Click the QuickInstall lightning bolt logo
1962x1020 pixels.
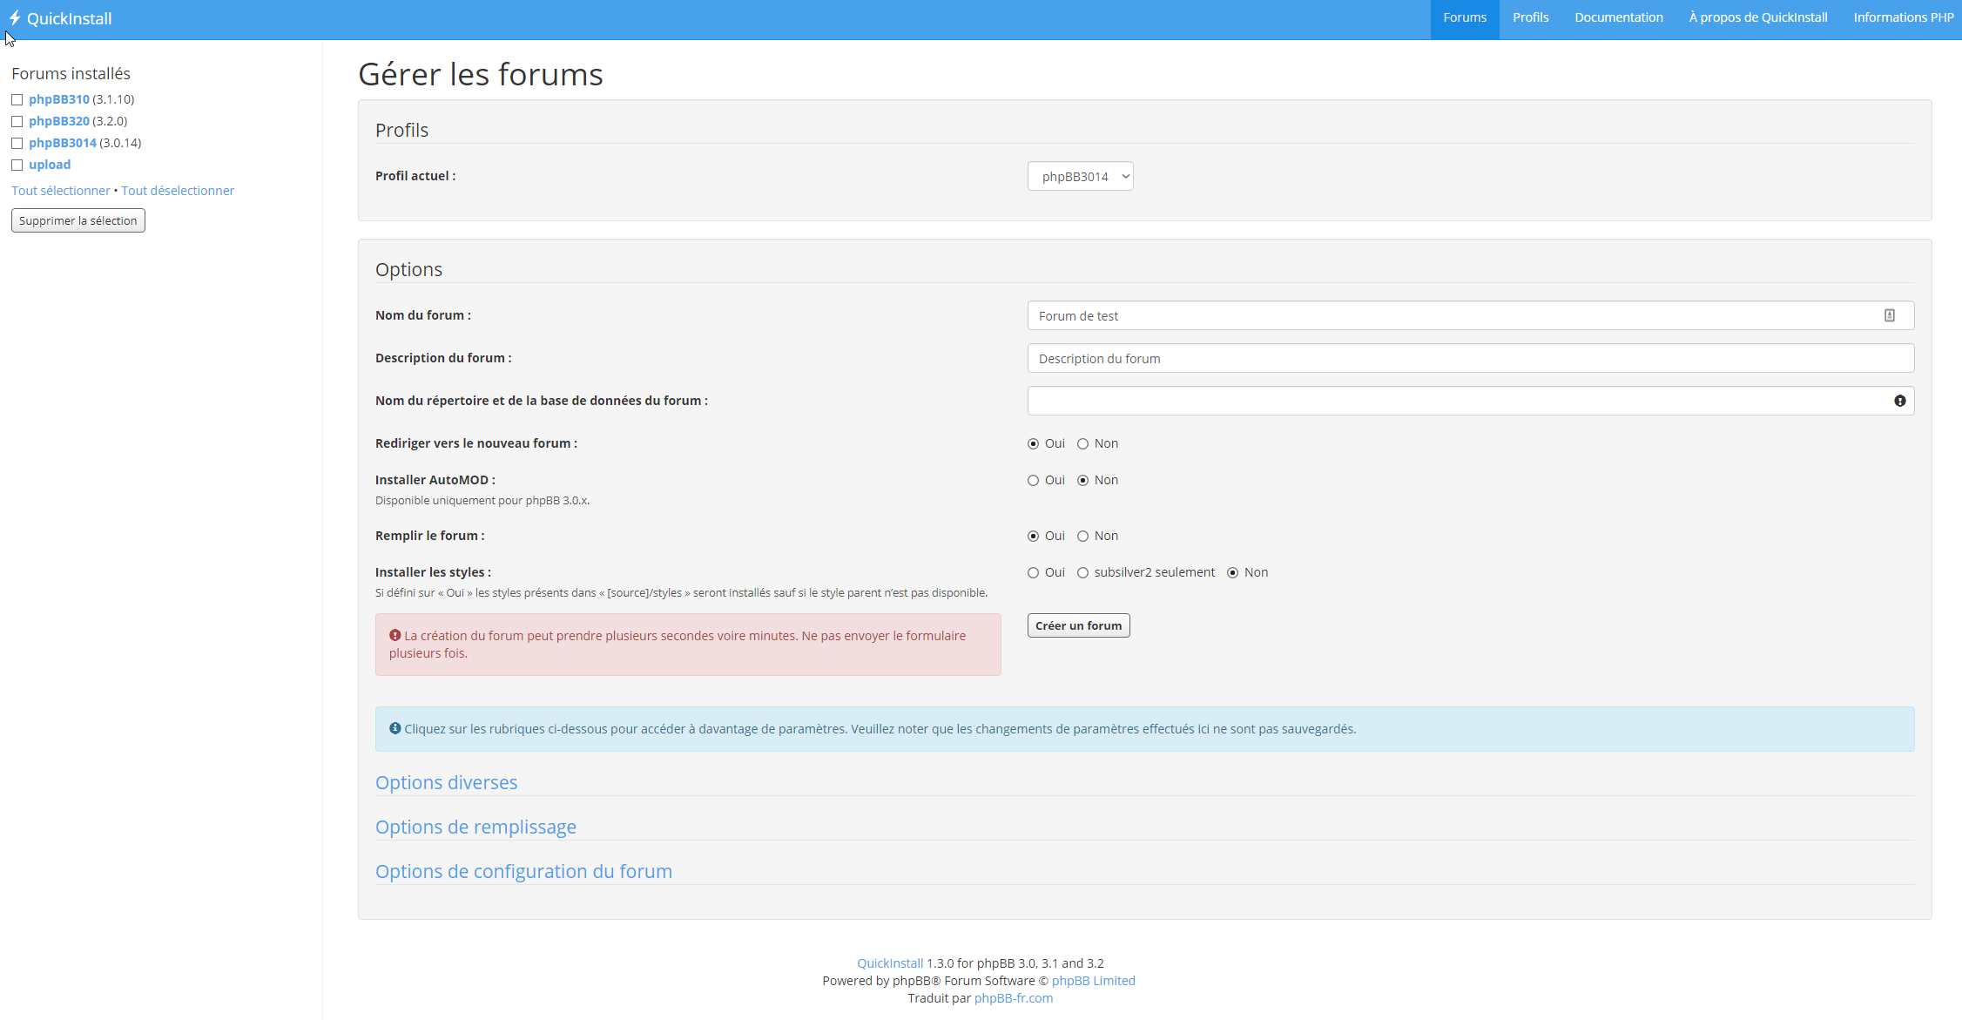click(15, 18)
